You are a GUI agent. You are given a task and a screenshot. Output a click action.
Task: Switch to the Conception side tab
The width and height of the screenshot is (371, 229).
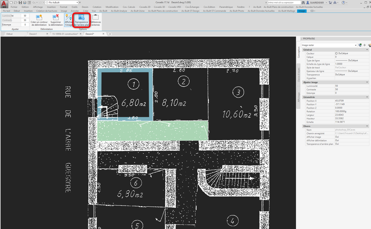299,52
